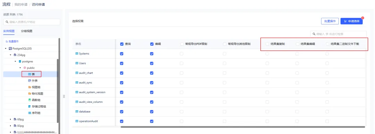375x134 pixels.
Task: Open the 申请清单 request list
Action: pyautogui.click(x=351, y=21)
